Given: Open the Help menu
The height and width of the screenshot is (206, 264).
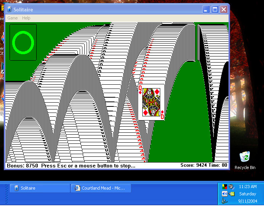Looking at the screenshot, I should [x=26, y=18].
